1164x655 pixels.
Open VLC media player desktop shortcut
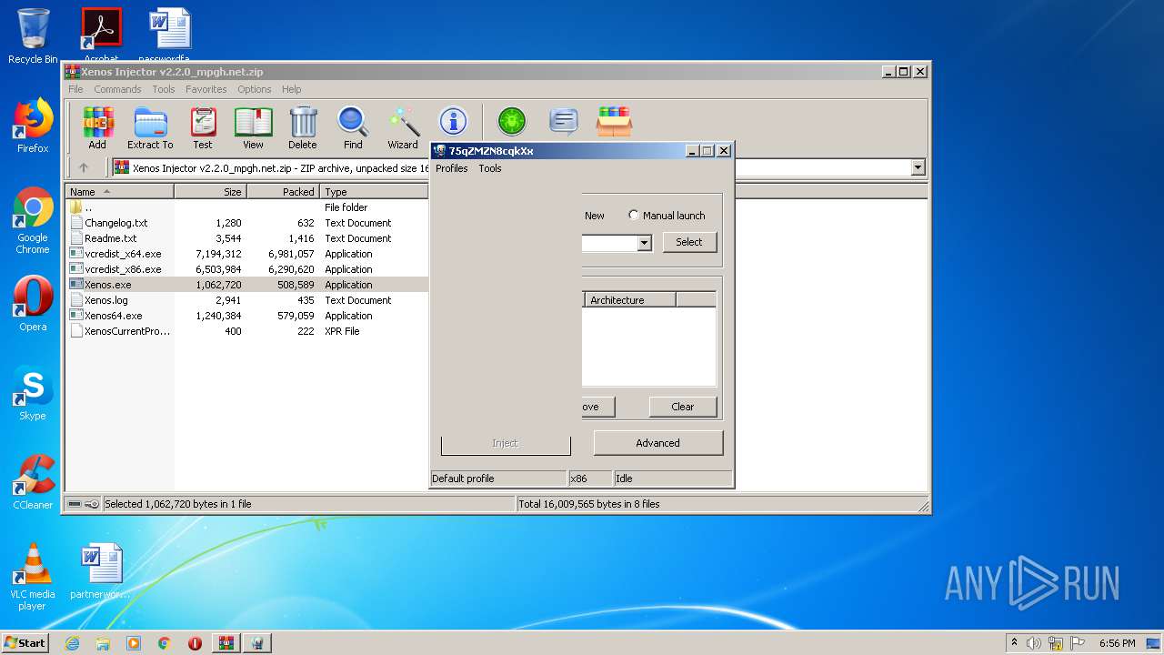click(33, 577)
